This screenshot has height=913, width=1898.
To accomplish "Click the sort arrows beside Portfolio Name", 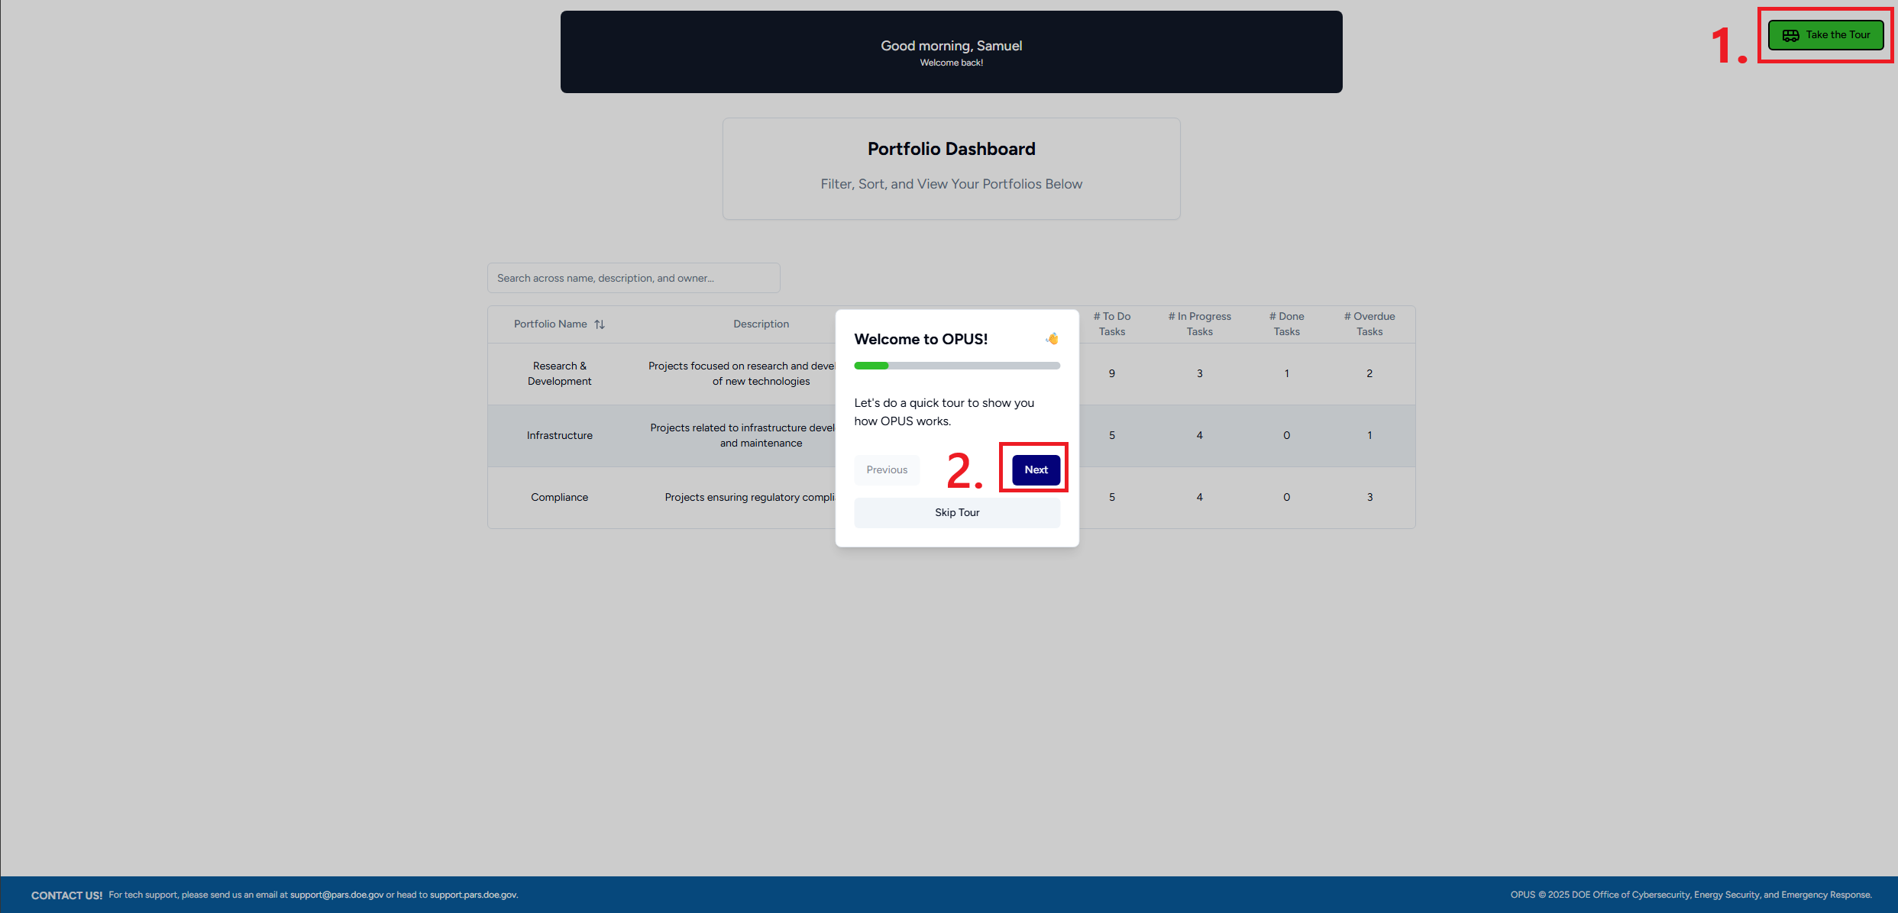I will tap(600, 324).
